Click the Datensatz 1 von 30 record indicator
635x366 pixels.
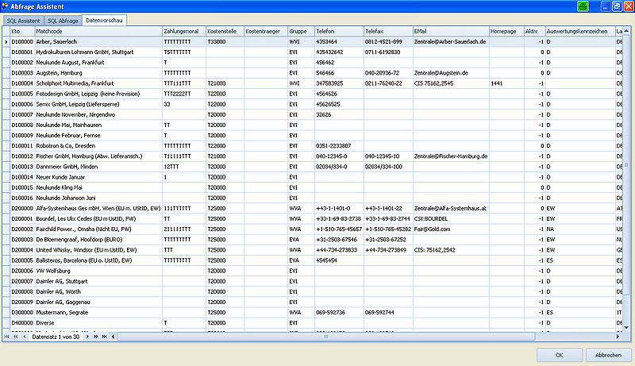[x=56, y=337]
